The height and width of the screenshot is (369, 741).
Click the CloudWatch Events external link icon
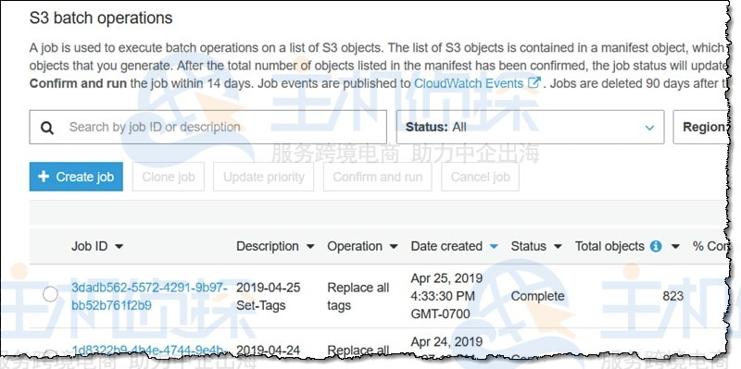pos(534,83)
